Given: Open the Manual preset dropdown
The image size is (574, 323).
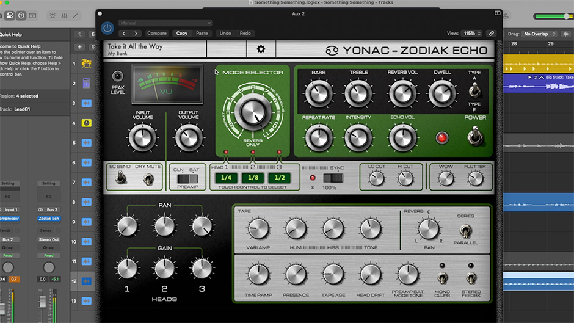Looking at the screenshot, I should (x=165, y=23).
